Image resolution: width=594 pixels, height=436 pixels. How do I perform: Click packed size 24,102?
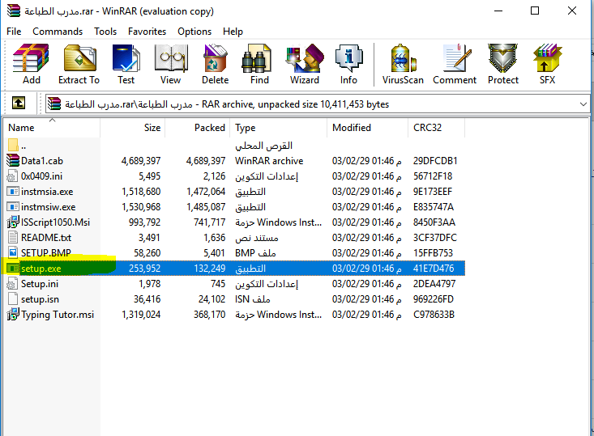point(212,299)
